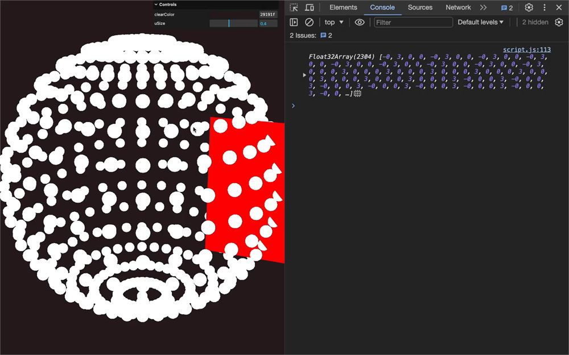569x355 pixels.
Task: Adjust the uSize slider
Action: tap(234, 23)
